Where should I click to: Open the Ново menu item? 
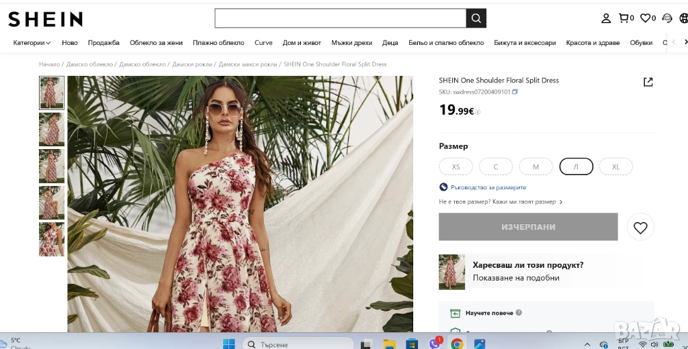click(70, 42)
